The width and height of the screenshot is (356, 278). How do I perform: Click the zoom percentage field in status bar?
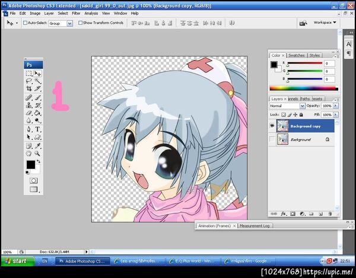(9, 252)
